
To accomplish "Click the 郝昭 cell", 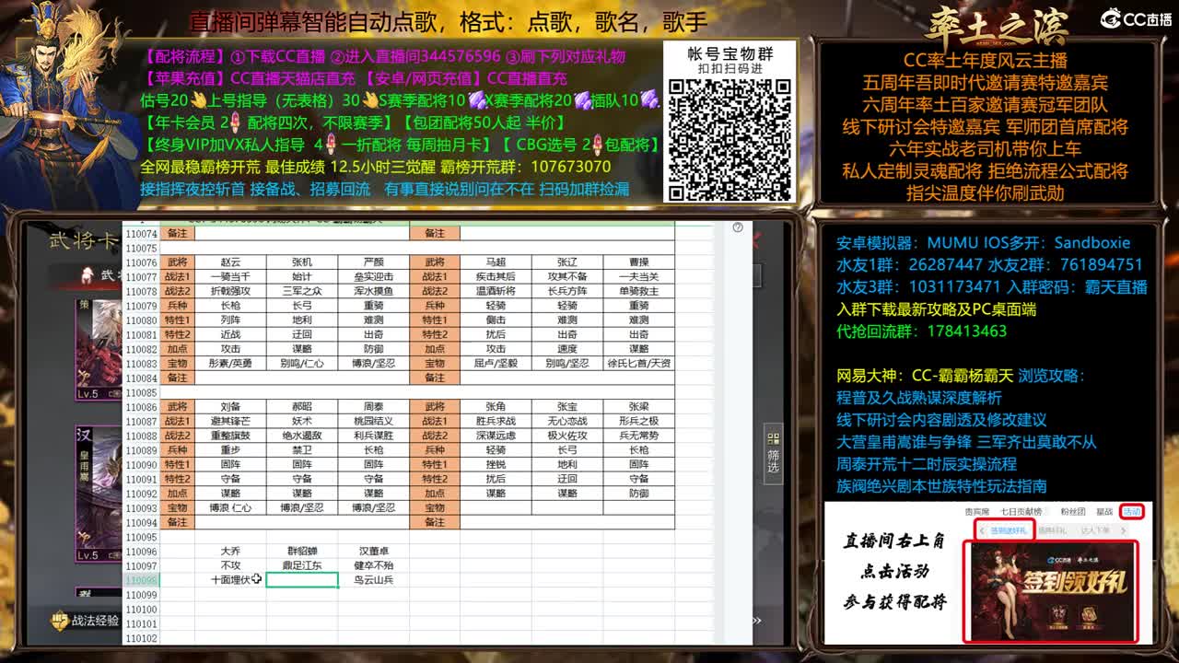I will coord(302,407).
